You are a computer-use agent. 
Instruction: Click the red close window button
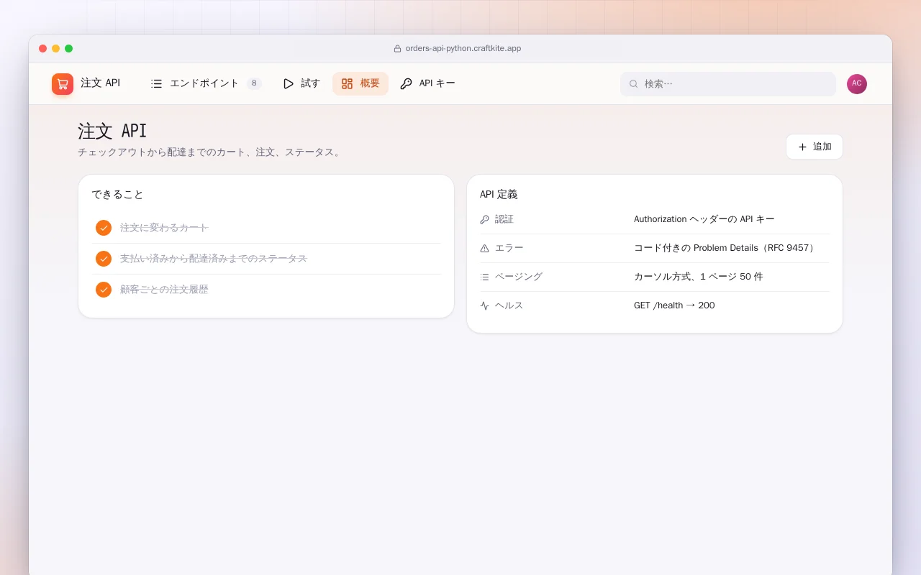[43, 49]
